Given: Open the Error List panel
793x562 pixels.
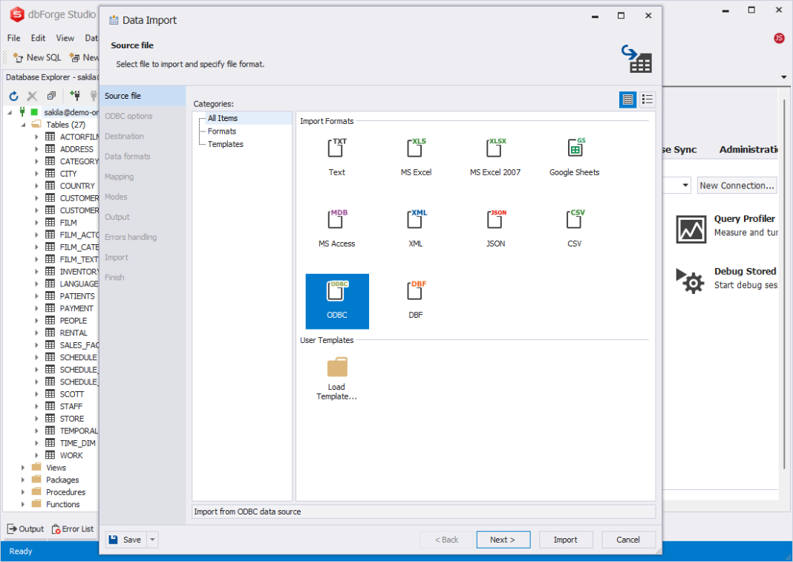Looking at the screenshot, I should point(72,529).
